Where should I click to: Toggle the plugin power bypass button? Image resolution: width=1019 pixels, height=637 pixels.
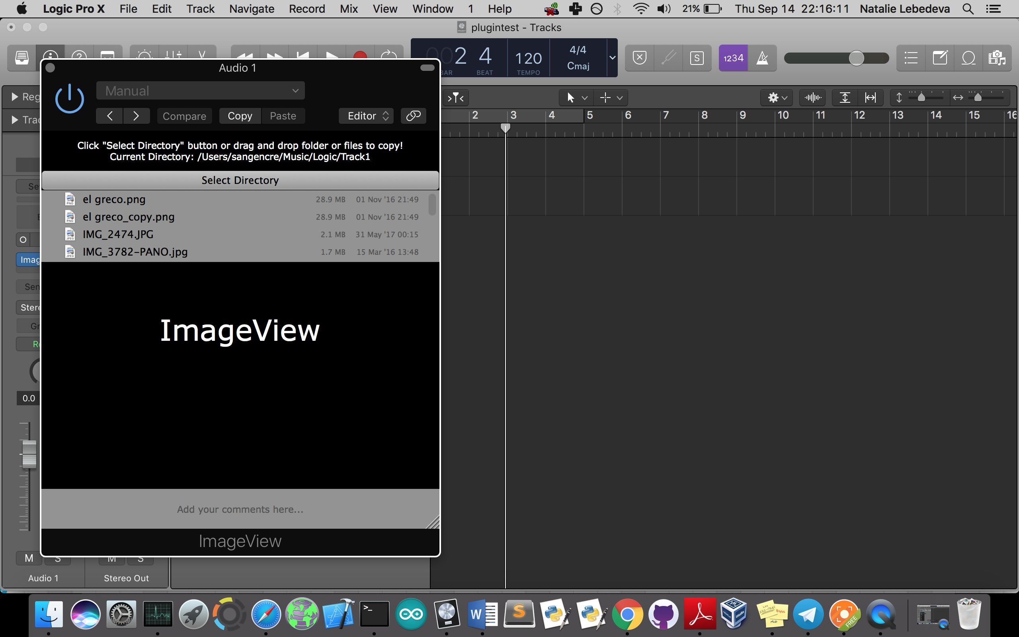(70, 99)
